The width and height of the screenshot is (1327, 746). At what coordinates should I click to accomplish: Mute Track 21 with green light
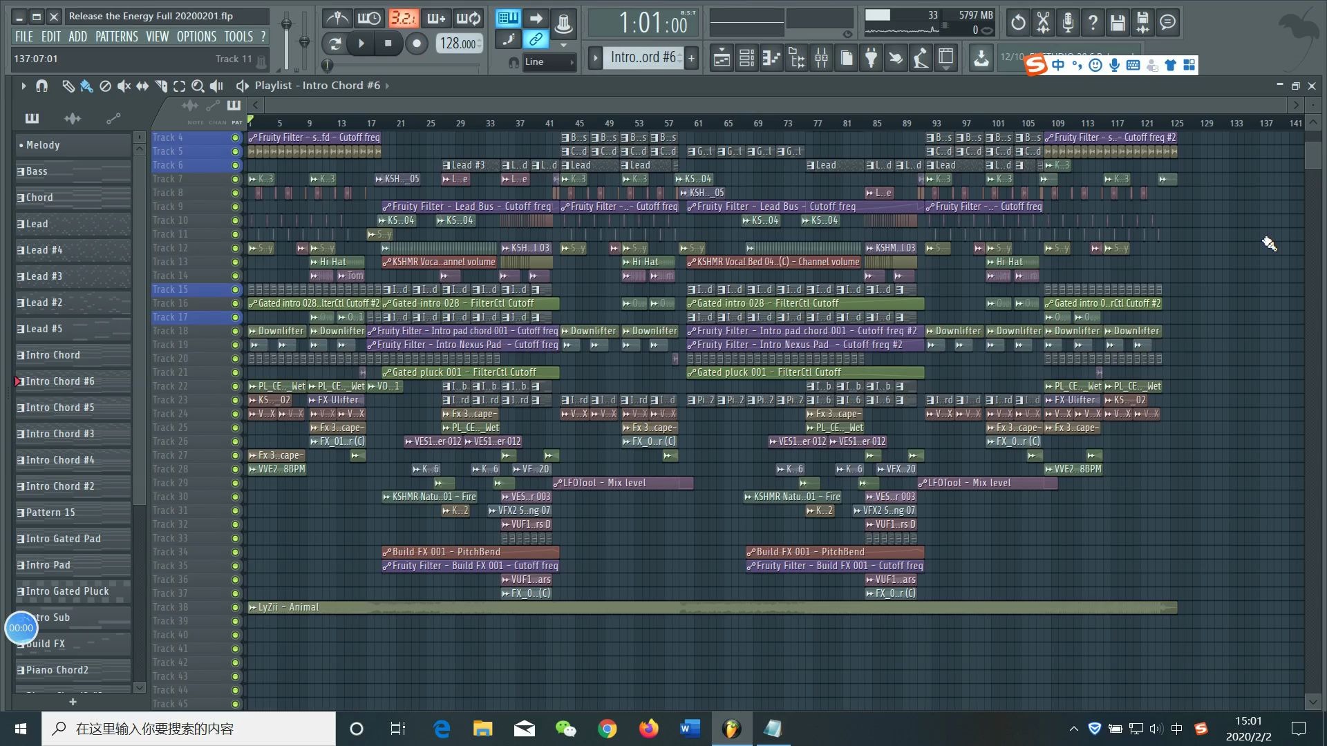(235, 372)
